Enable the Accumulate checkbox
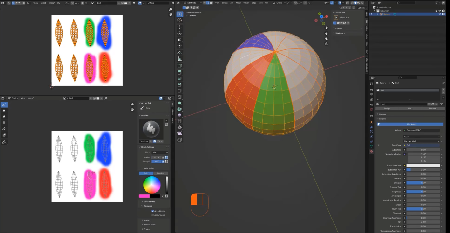 pyautogui.click(x=153, y=215)
